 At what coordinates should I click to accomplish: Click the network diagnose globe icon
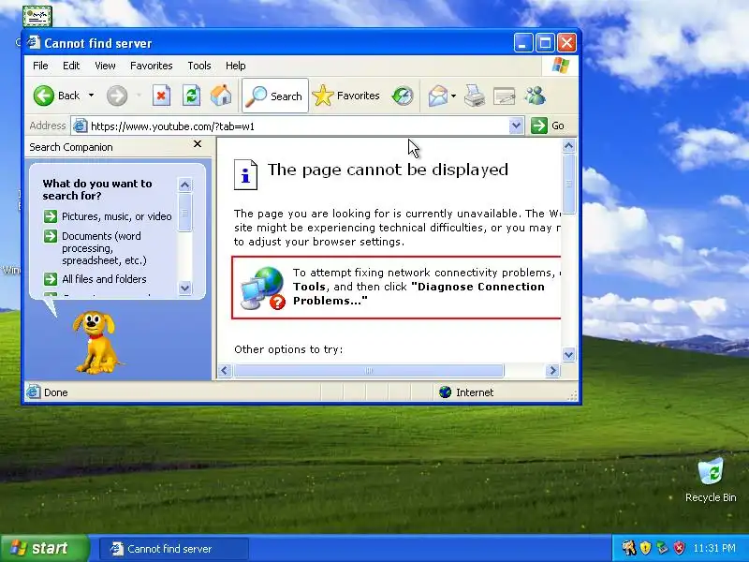point(262,288)
